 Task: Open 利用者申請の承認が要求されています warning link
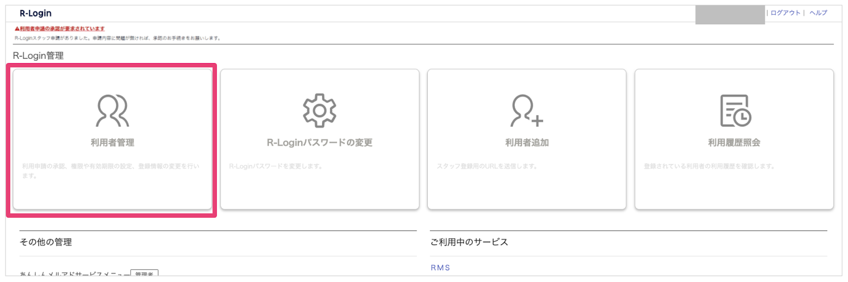click(x=62, y=29)
